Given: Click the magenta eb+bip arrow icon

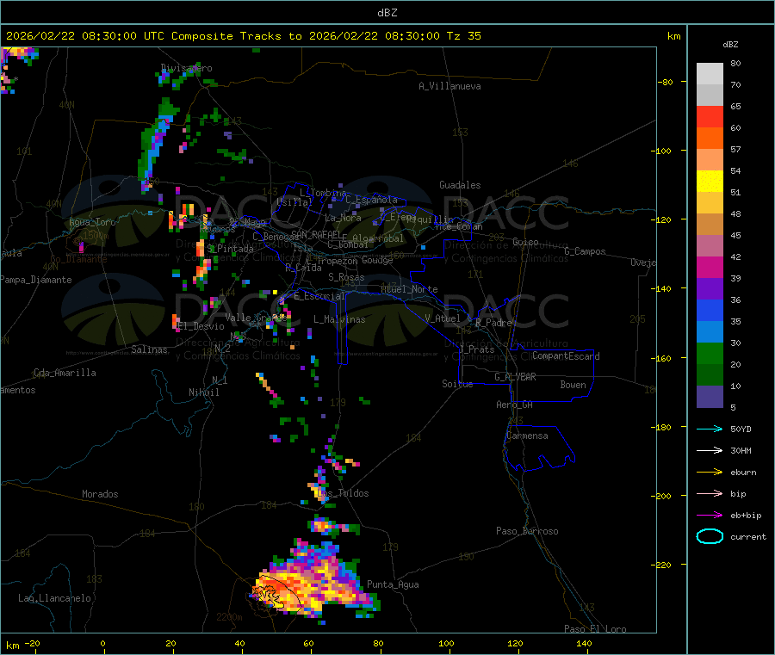Looking at the screenshot, I should pos(710,515).
